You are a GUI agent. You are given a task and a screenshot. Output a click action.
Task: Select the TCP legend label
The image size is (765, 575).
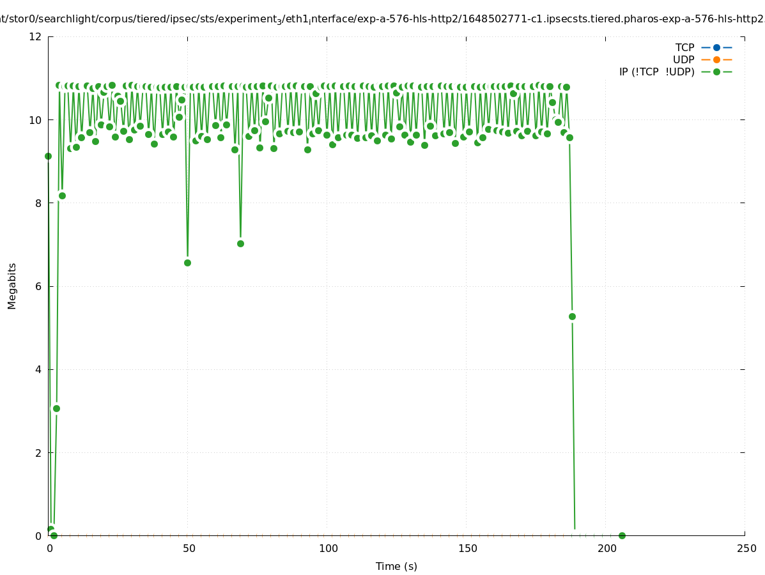click(x=684, y=47)
